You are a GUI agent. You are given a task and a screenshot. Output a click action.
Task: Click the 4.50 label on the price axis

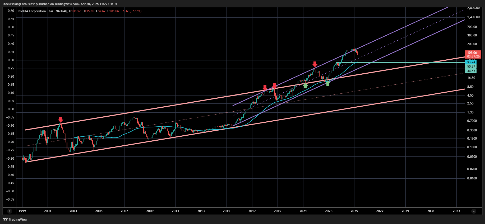[470, 96]
